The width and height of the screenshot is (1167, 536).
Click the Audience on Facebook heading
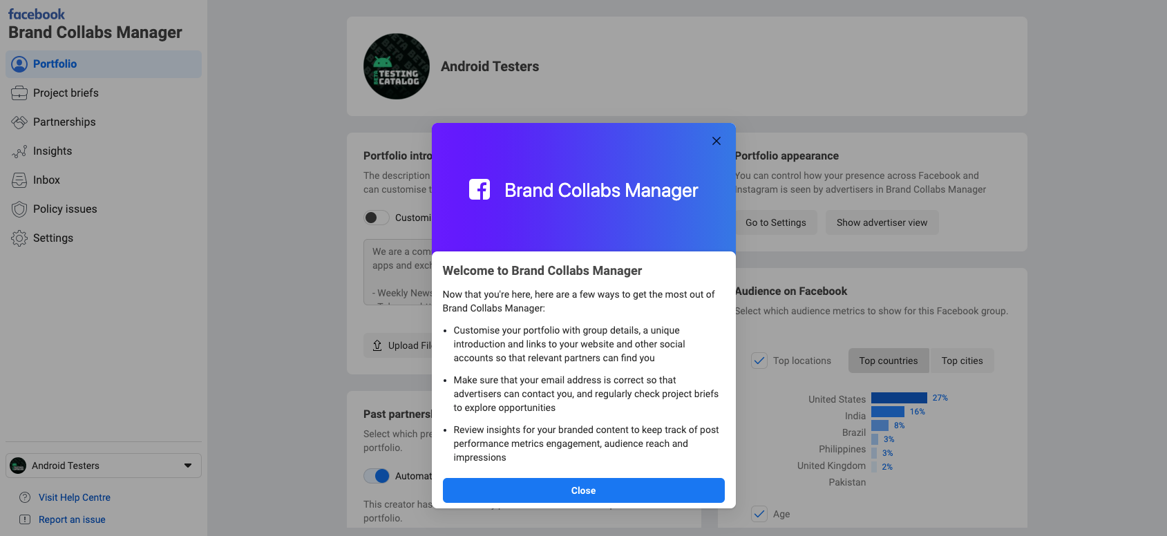(791, 291)
